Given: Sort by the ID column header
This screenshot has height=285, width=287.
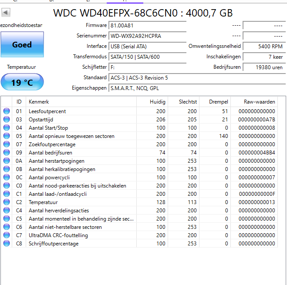Looking at the screenshot, I should [19, 102].
